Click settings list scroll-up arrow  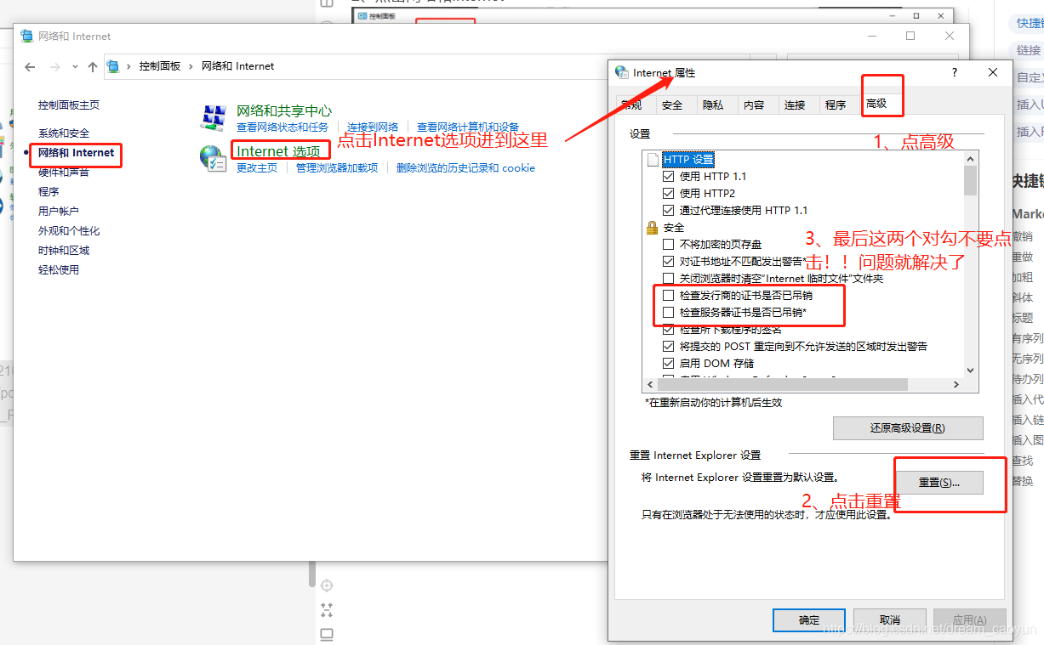pyautogui.click(x=970, y=158)
